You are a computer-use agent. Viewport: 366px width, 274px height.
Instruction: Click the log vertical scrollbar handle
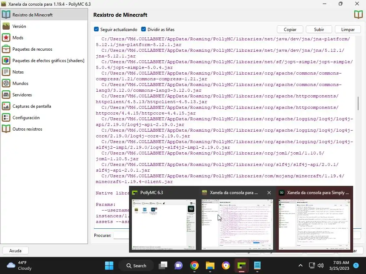358,103
